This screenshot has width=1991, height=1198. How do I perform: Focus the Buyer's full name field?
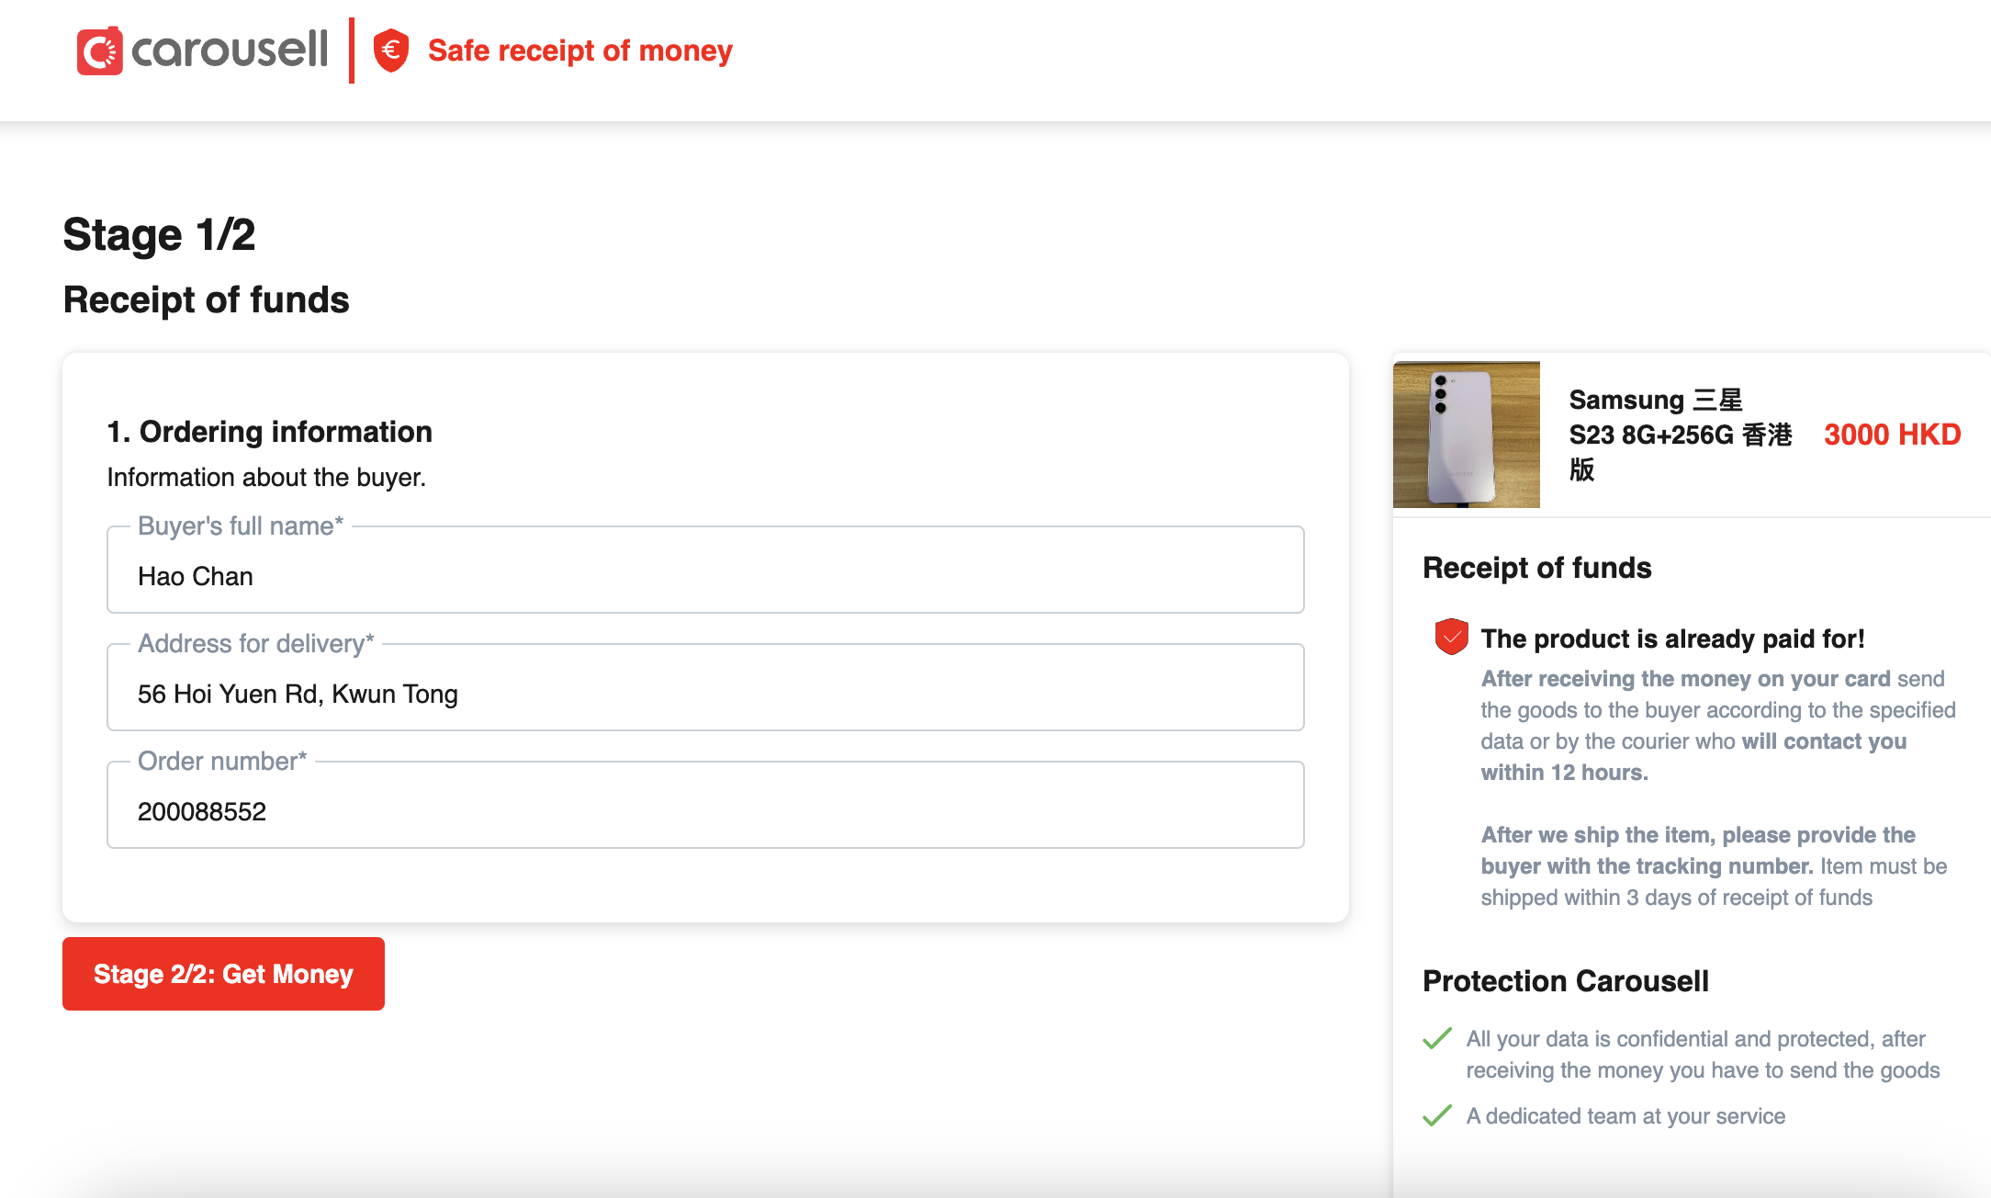click(705, 570)
